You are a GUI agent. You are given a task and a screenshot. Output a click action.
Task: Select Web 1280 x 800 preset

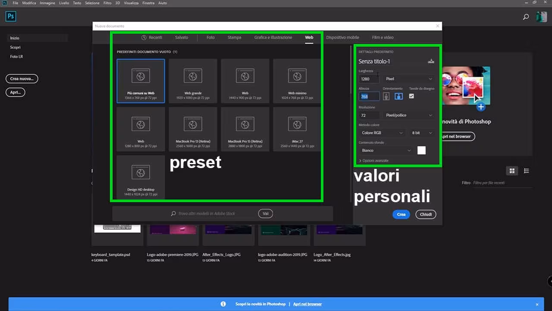tap(141, 129)
